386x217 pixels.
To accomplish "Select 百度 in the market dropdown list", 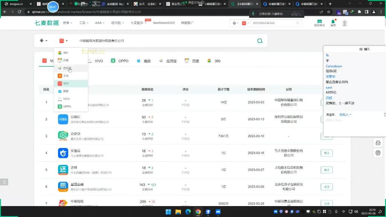I will [71, 60].
